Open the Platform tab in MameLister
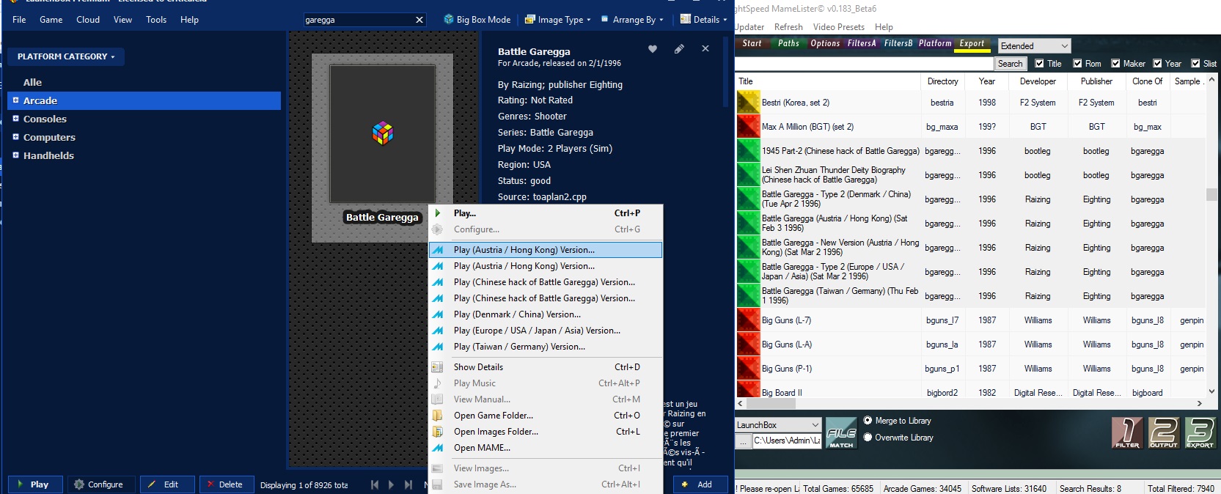Image resolution: width=1221 pixels, height=494 pixels. pos(935,43)
